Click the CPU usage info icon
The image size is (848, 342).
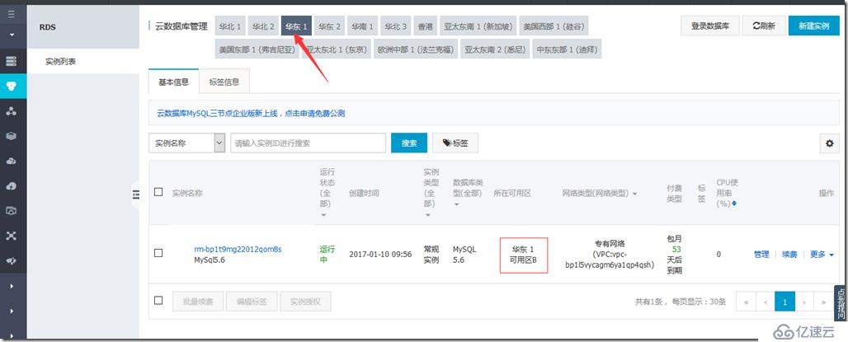tap(733, 204)
